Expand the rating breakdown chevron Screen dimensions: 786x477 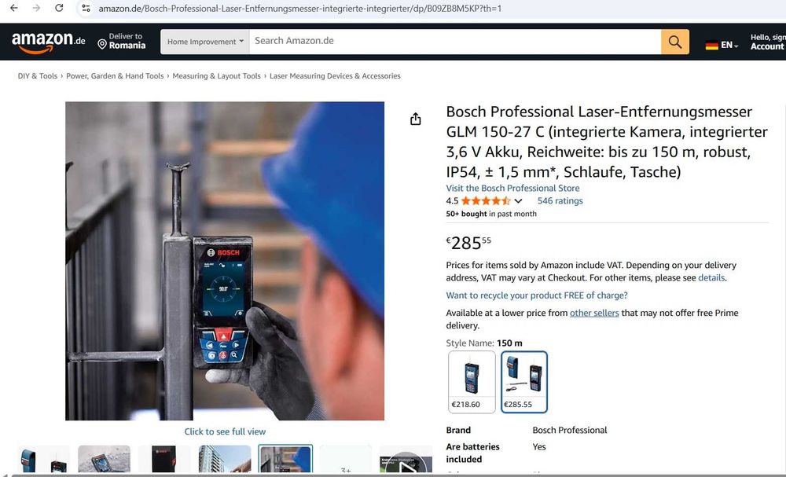(518, 201)
